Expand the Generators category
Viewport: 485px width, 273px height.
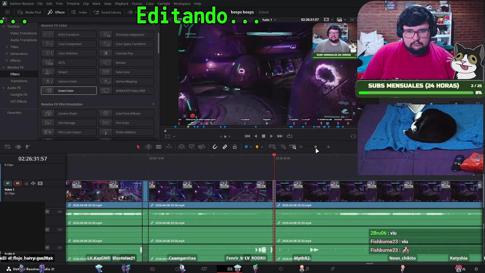[x=6, y=54]
